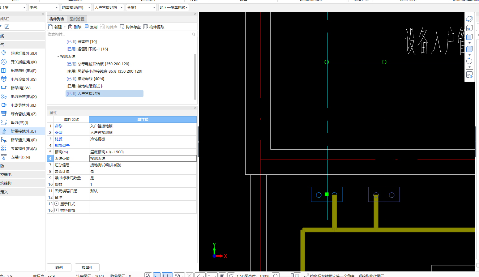Viewport: 479px width, 277px height.
Task: Click the orbit view icon in right toolbar
Action: coord(469,19)
